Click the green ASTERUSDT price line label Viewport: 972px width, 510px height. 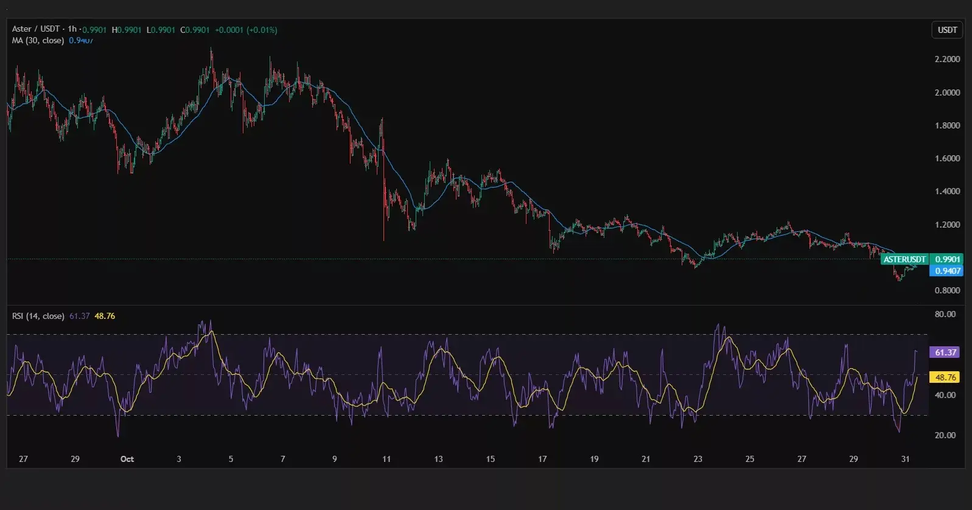(x=904, y=259)
